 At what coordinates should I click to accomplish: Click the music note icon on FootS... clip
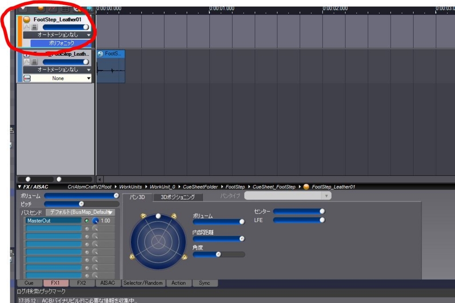coord(100,54)
